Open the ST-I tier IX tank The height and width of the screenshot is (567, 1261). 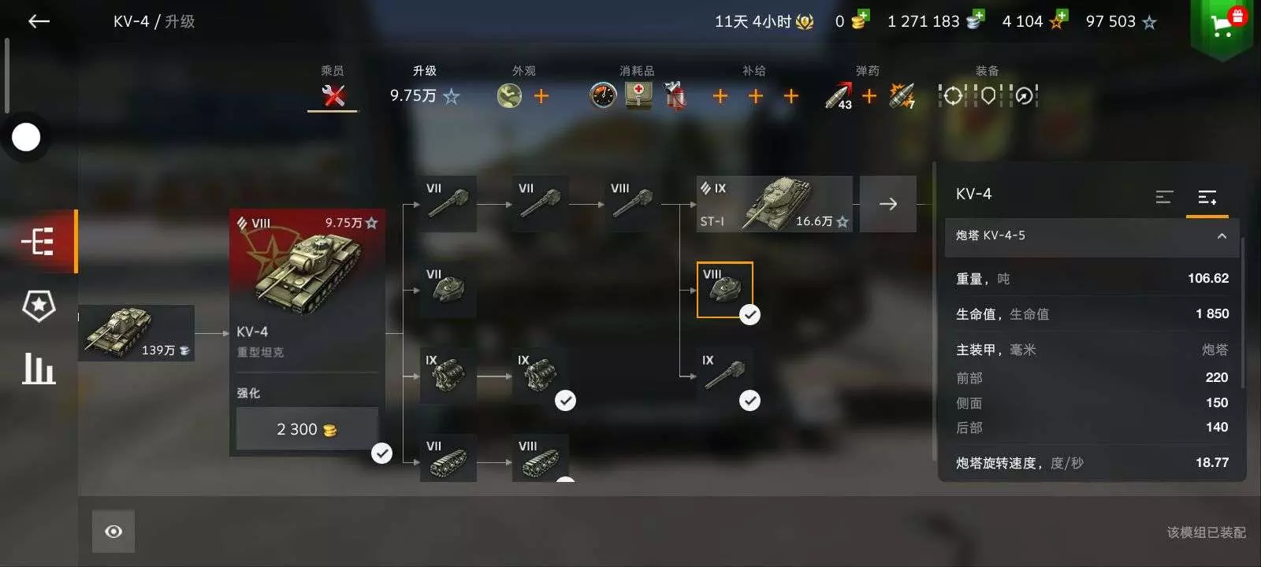pyautogui.click(x=775, y=204)
